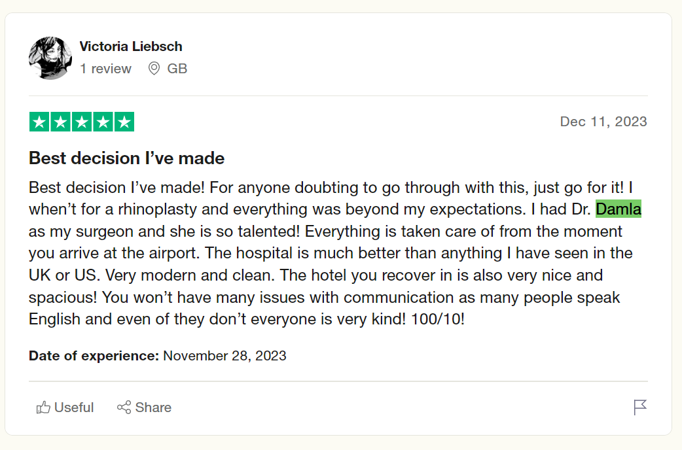This screenshot has height=450, width=682.
Task: Click the highlighted word Damla
Action: pos(619,210)
